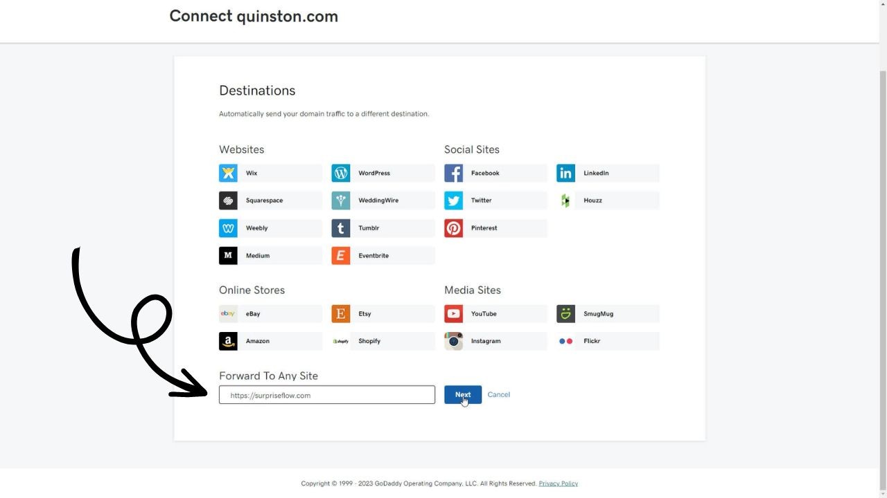The image size is (887, 498).
Task: Select Amazon store destination label
Action: pyautogui.click(x=258, y=341)
